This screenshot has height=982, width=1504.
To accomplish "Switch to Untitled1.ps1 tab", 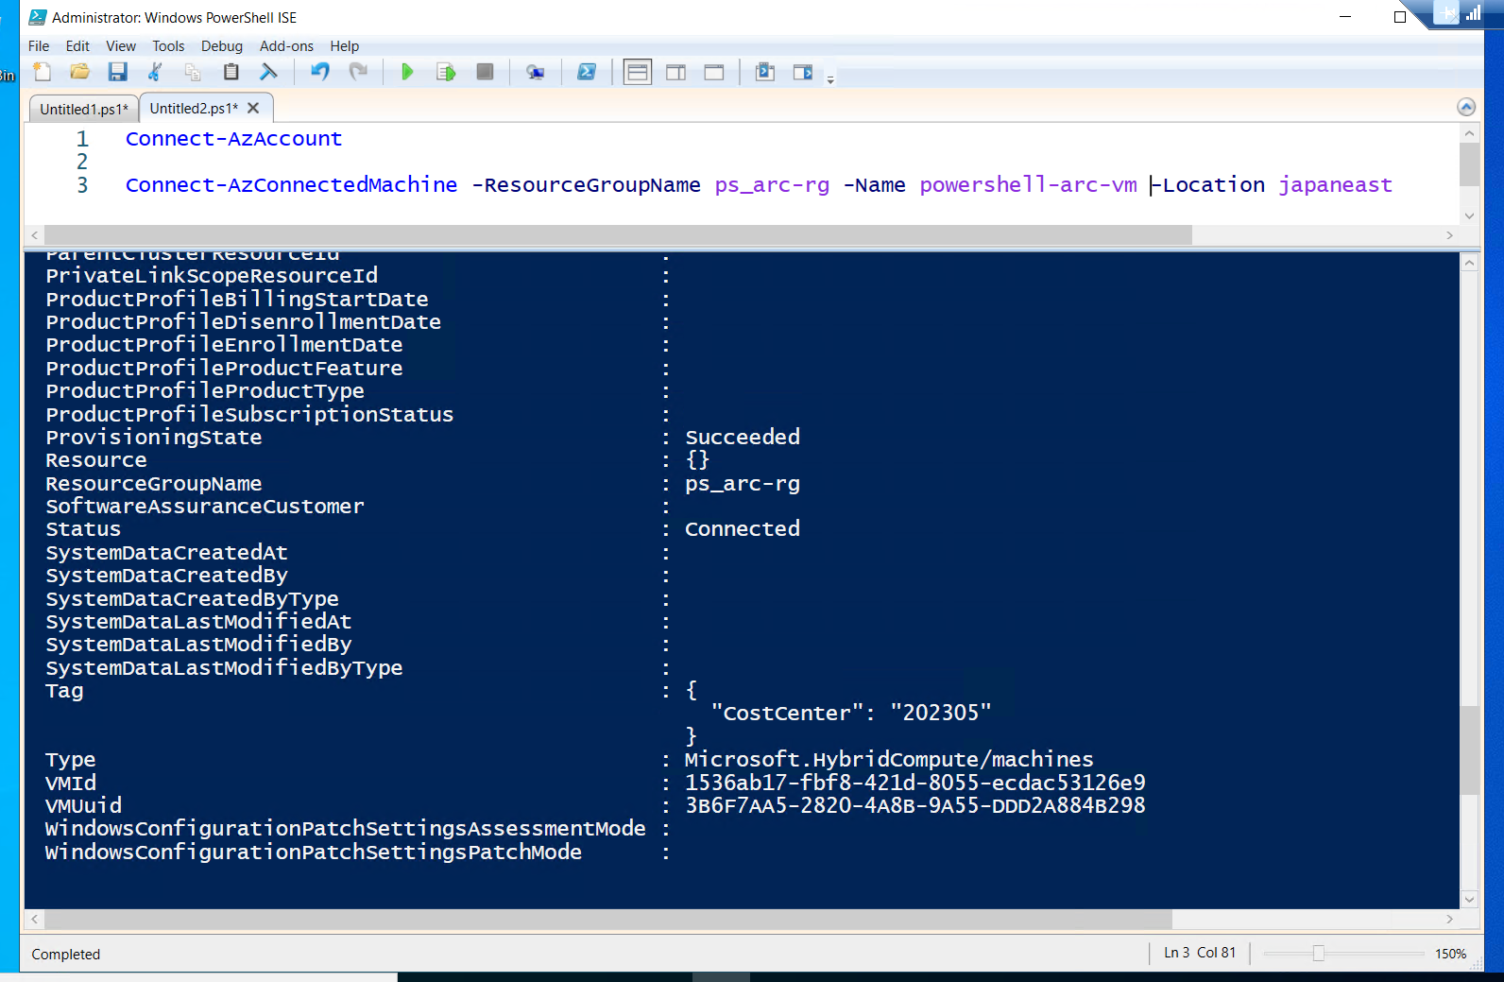I will (x=84, y=109).
